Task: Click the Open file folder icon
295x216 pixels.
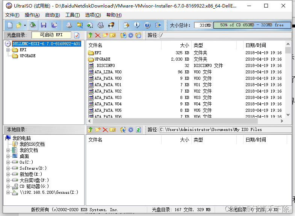Action: click(19, 25)
